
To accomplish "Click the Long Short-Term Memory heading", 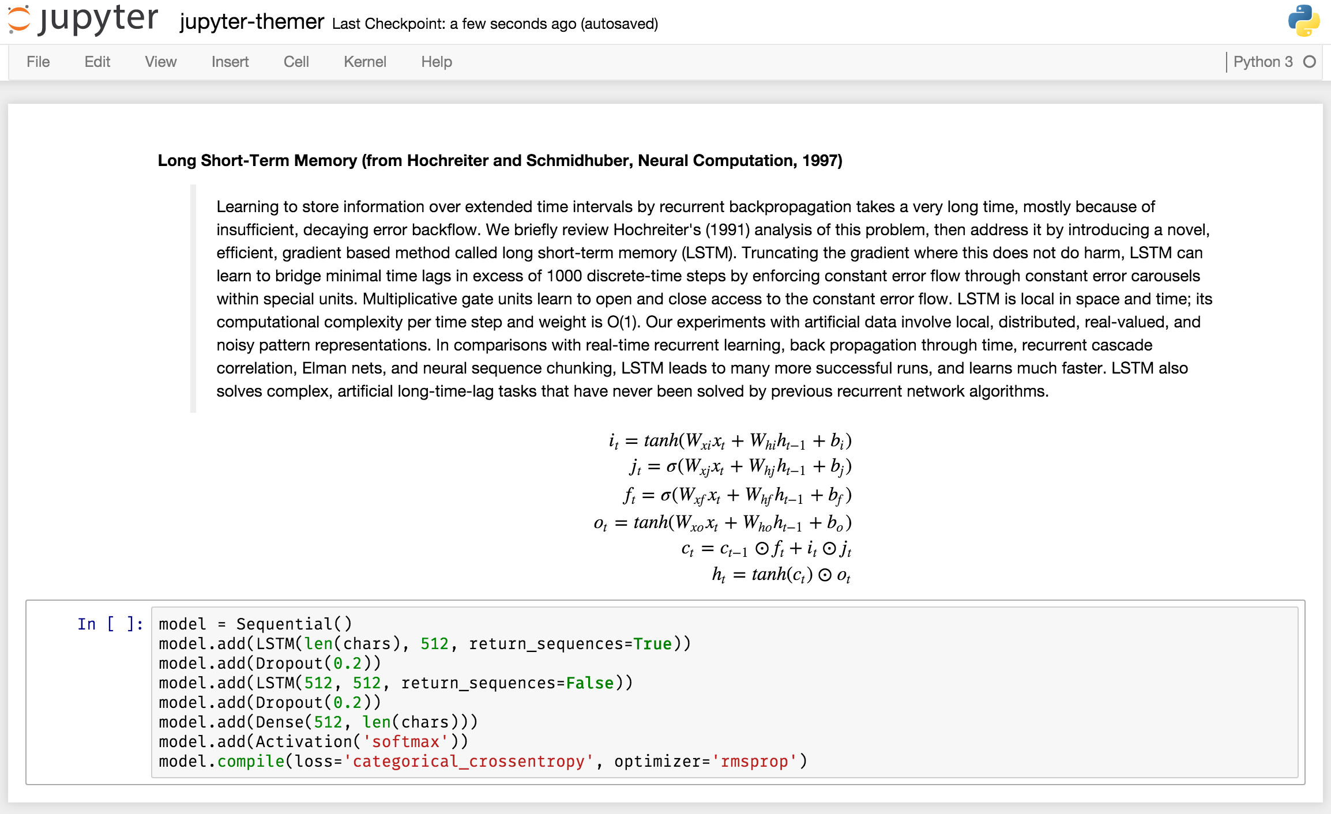I will click(499, 160).
